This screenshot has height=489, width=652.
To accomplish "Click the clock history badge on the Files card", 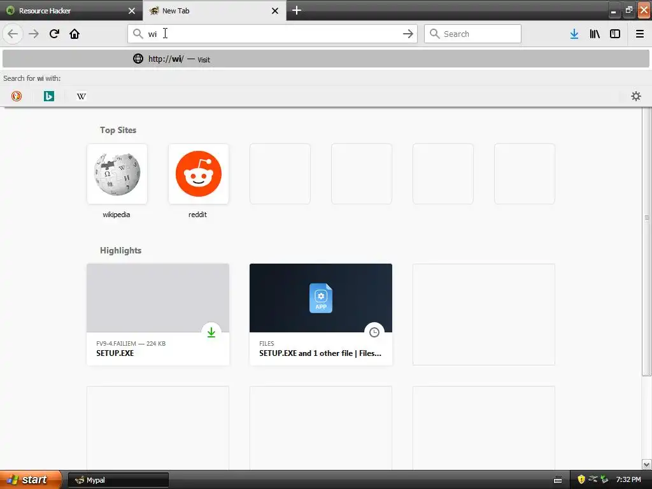I will tap(374, 332).
